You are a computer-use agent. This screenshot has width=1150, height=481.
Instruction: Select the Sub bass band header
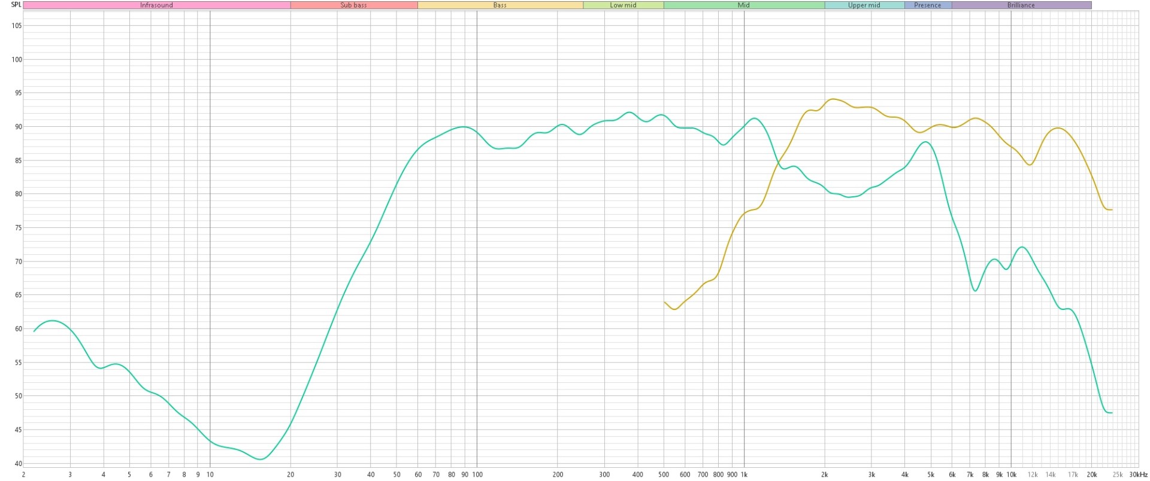353,5
